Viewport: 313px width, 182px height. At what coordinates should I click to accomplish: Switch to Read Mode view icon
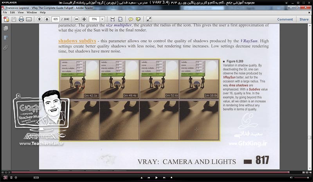pos(149,19)
